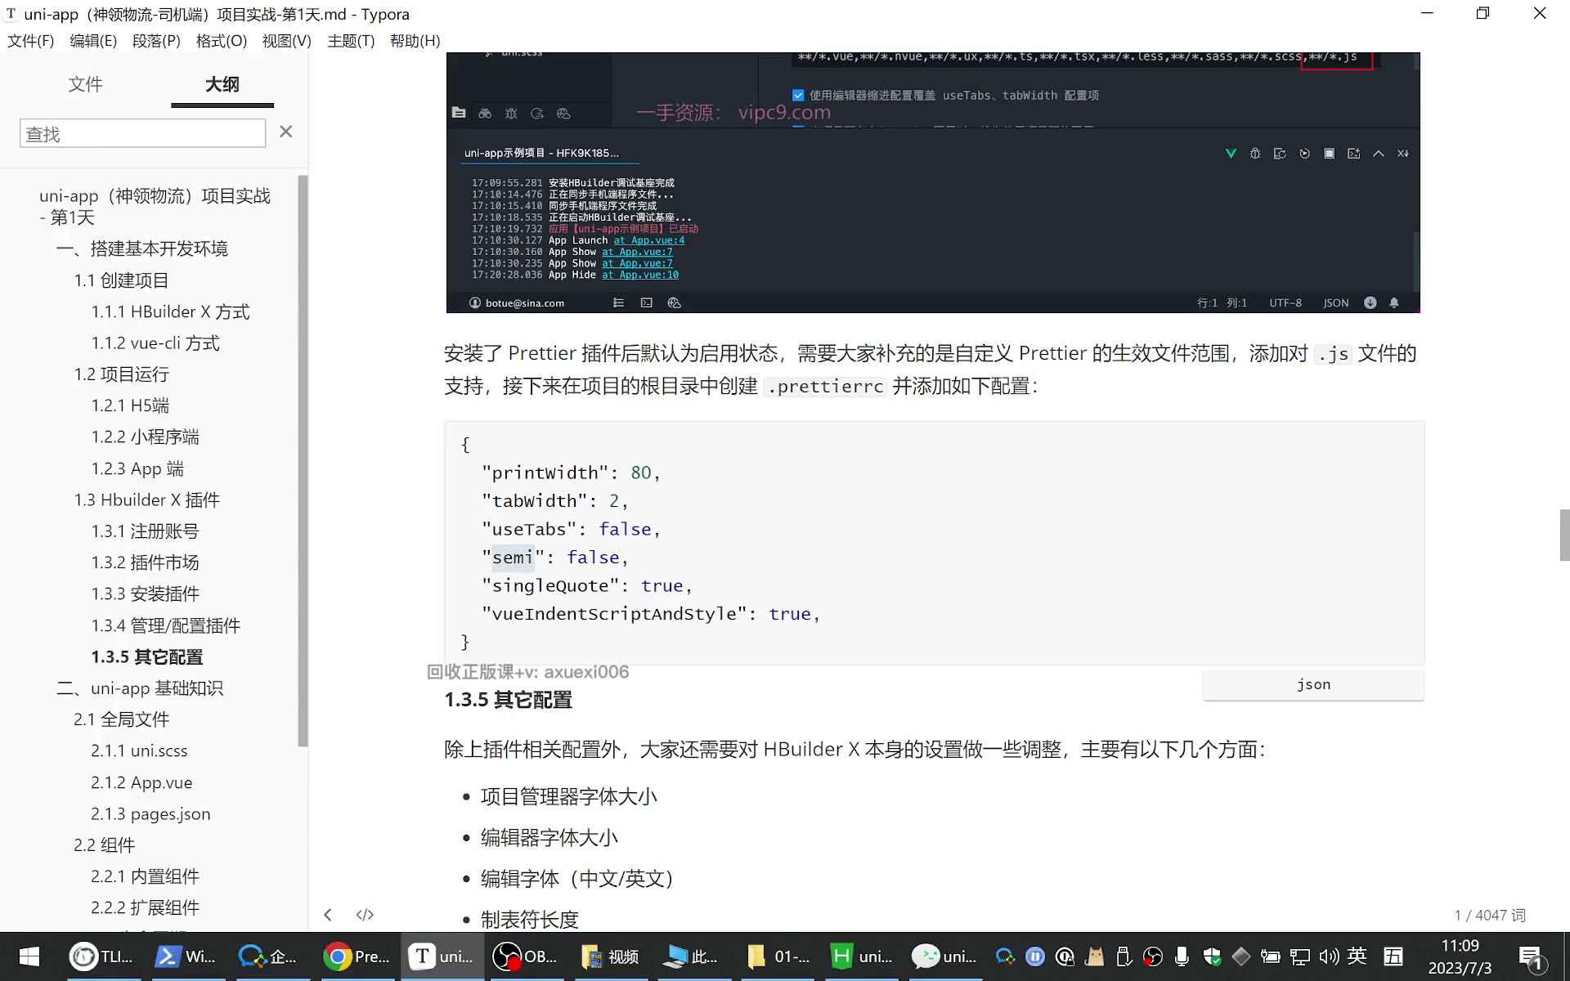1570x981 pixels.
Task: Click the microphone tray icon
Action: (1182, 956)
